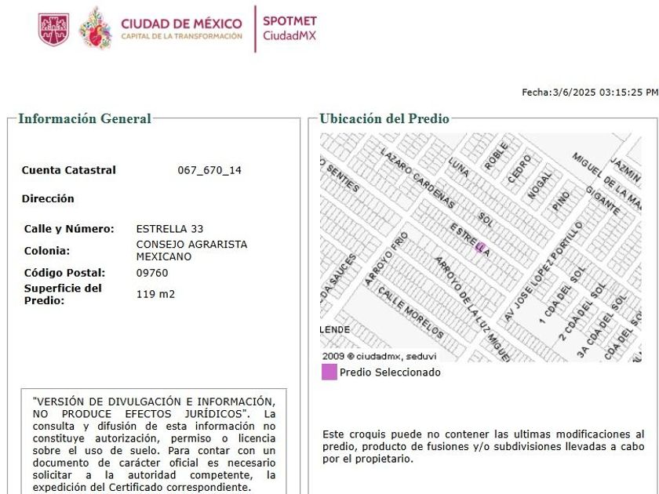Click the highlighted purple parcel on the map
Viewport: 659px width, 494px height.
pyautogui.click(x=479, y=248)
